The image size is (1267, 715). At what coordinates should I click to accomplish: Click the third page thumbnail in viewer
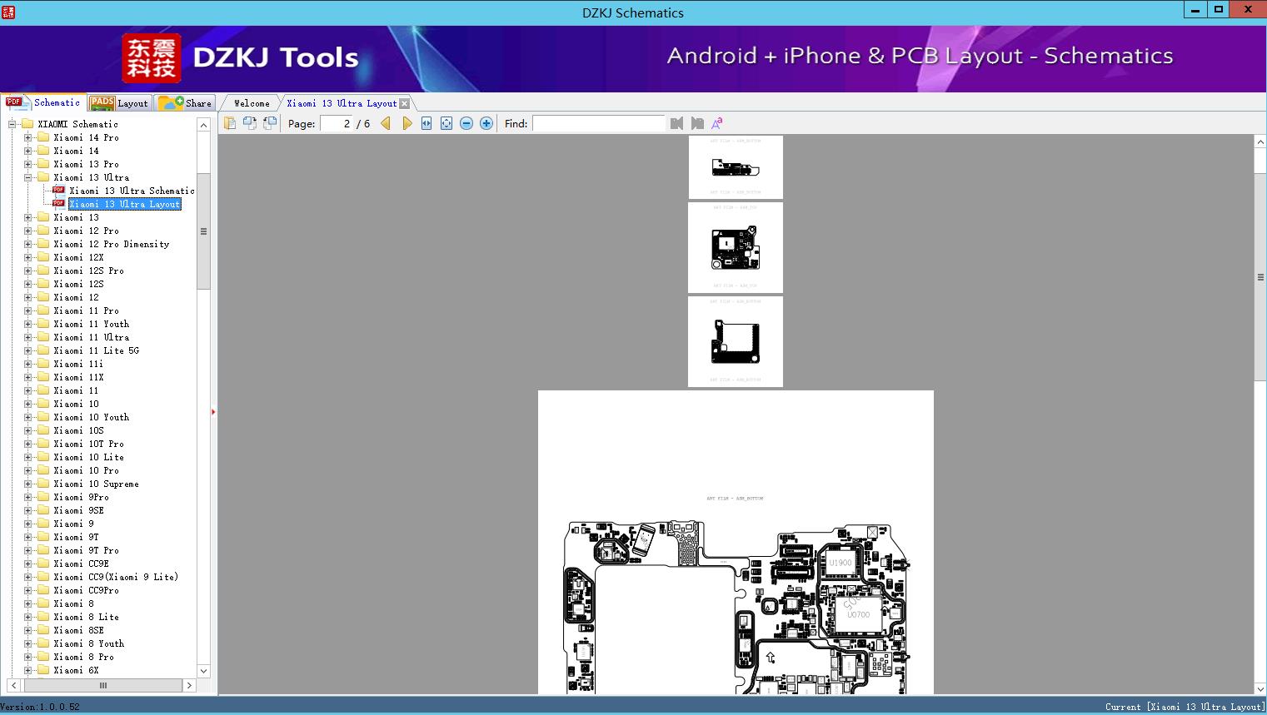[x=736, y=342]
